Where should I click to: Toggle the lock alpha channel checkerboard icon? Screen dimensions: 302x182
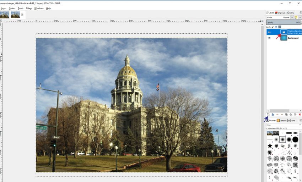280,27
